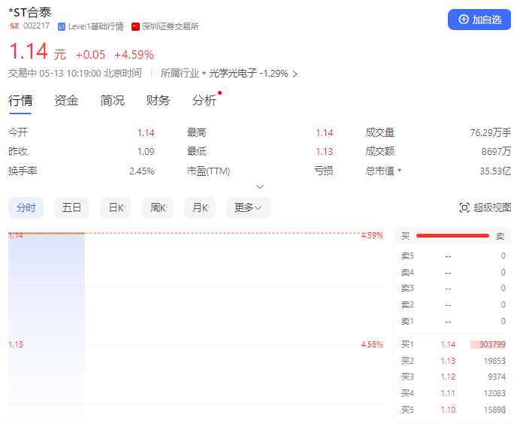This screenshot has width=514, height=427.
Task: Click the current price 1.14 元
Action: 38,51
